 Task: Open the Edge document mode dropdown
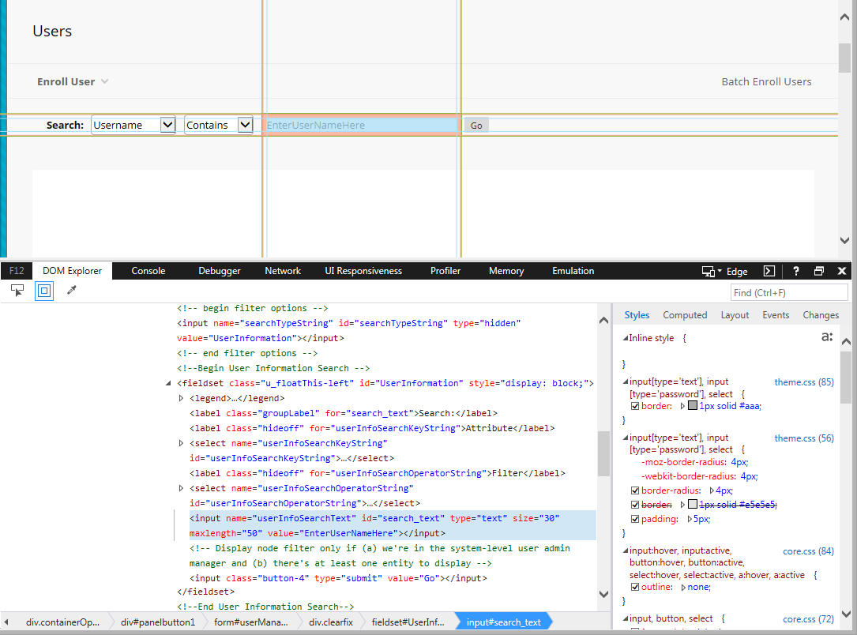(733, 271)
